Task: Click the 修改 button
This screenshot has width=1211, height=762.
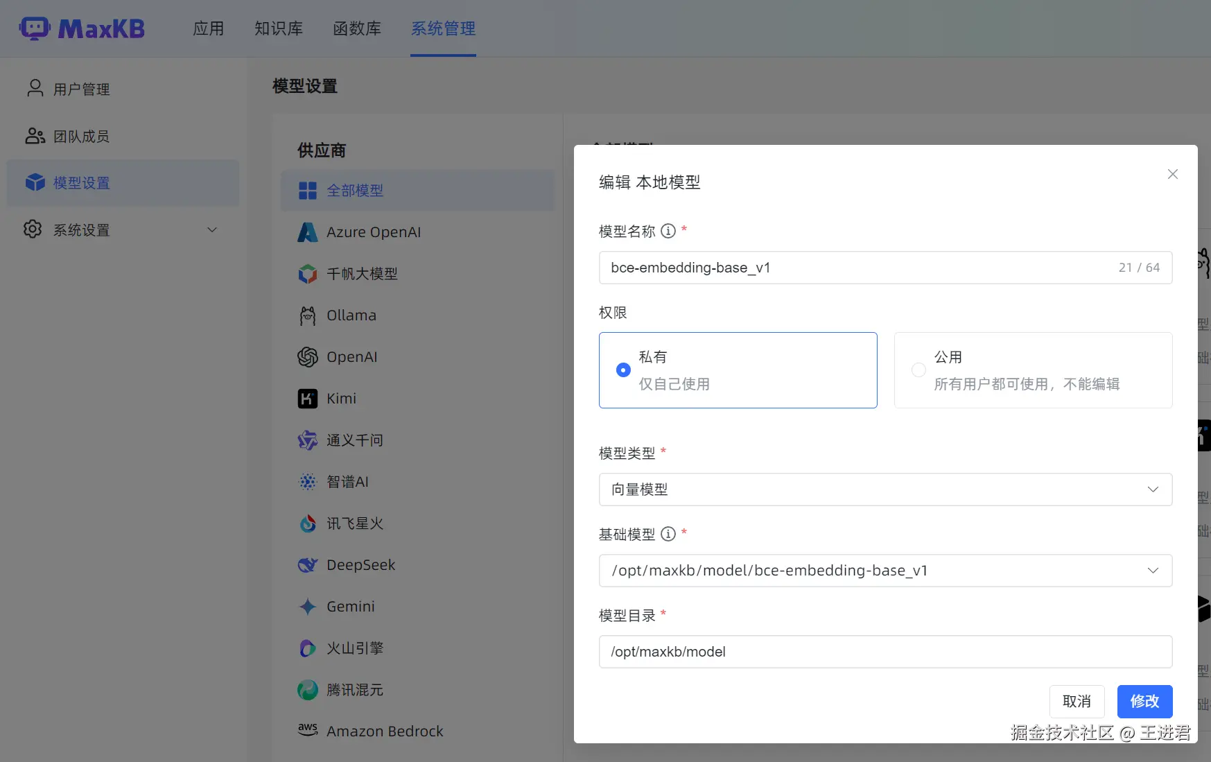Action: [x=1145, y=702]
